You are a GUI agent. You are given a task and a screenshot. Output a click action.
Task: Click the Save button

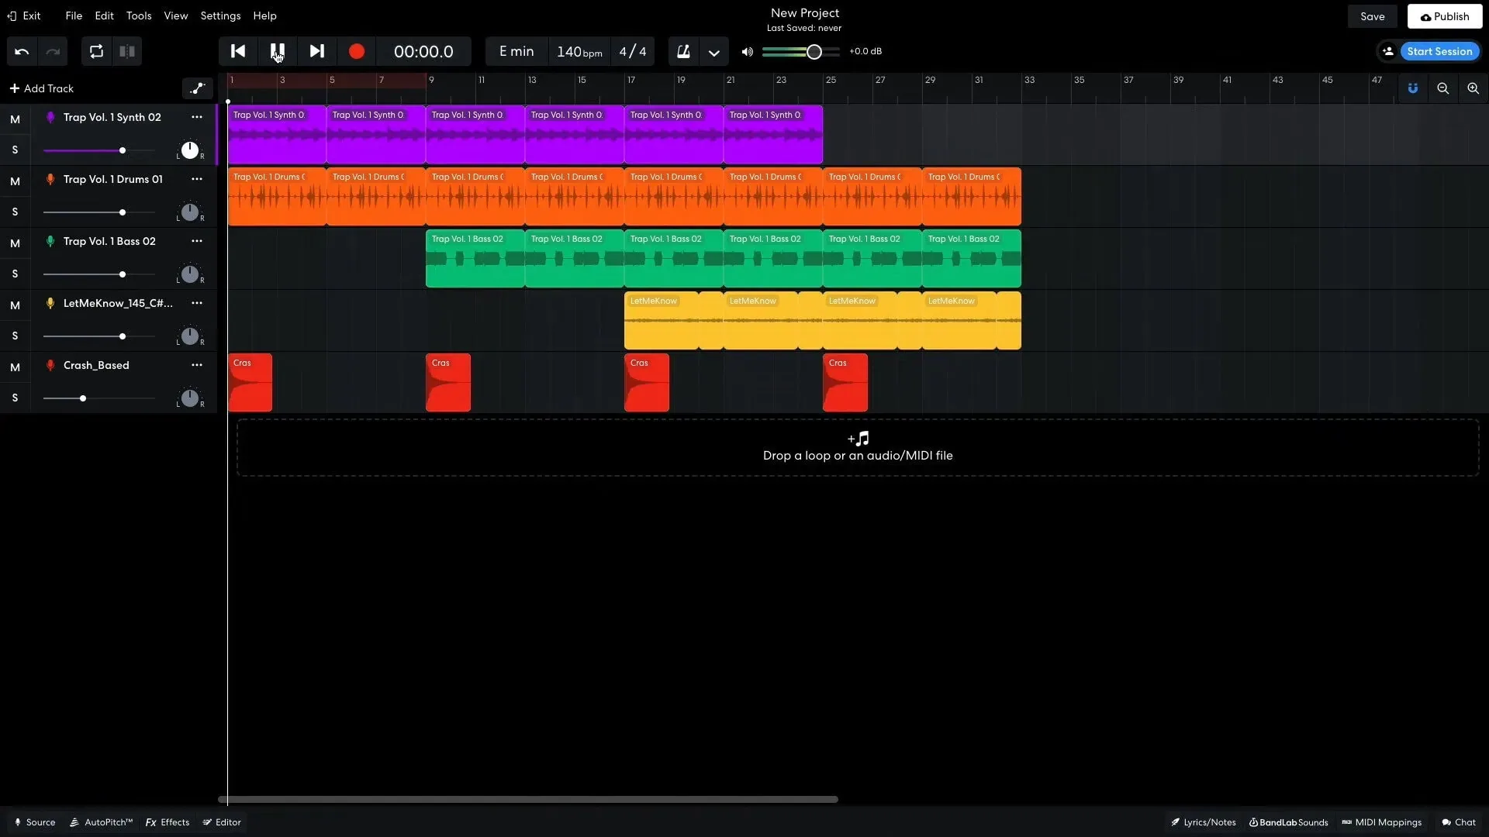[x=1372, y=16]
